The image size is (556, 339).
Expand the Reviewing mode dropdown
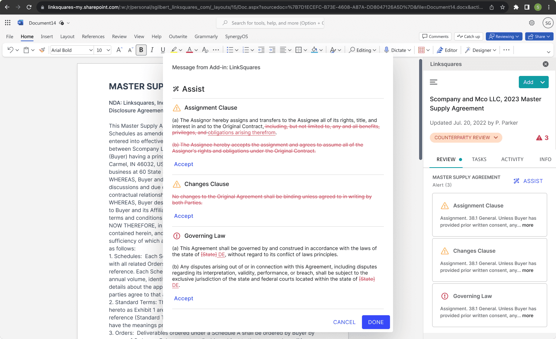click(x=517, y=36)
